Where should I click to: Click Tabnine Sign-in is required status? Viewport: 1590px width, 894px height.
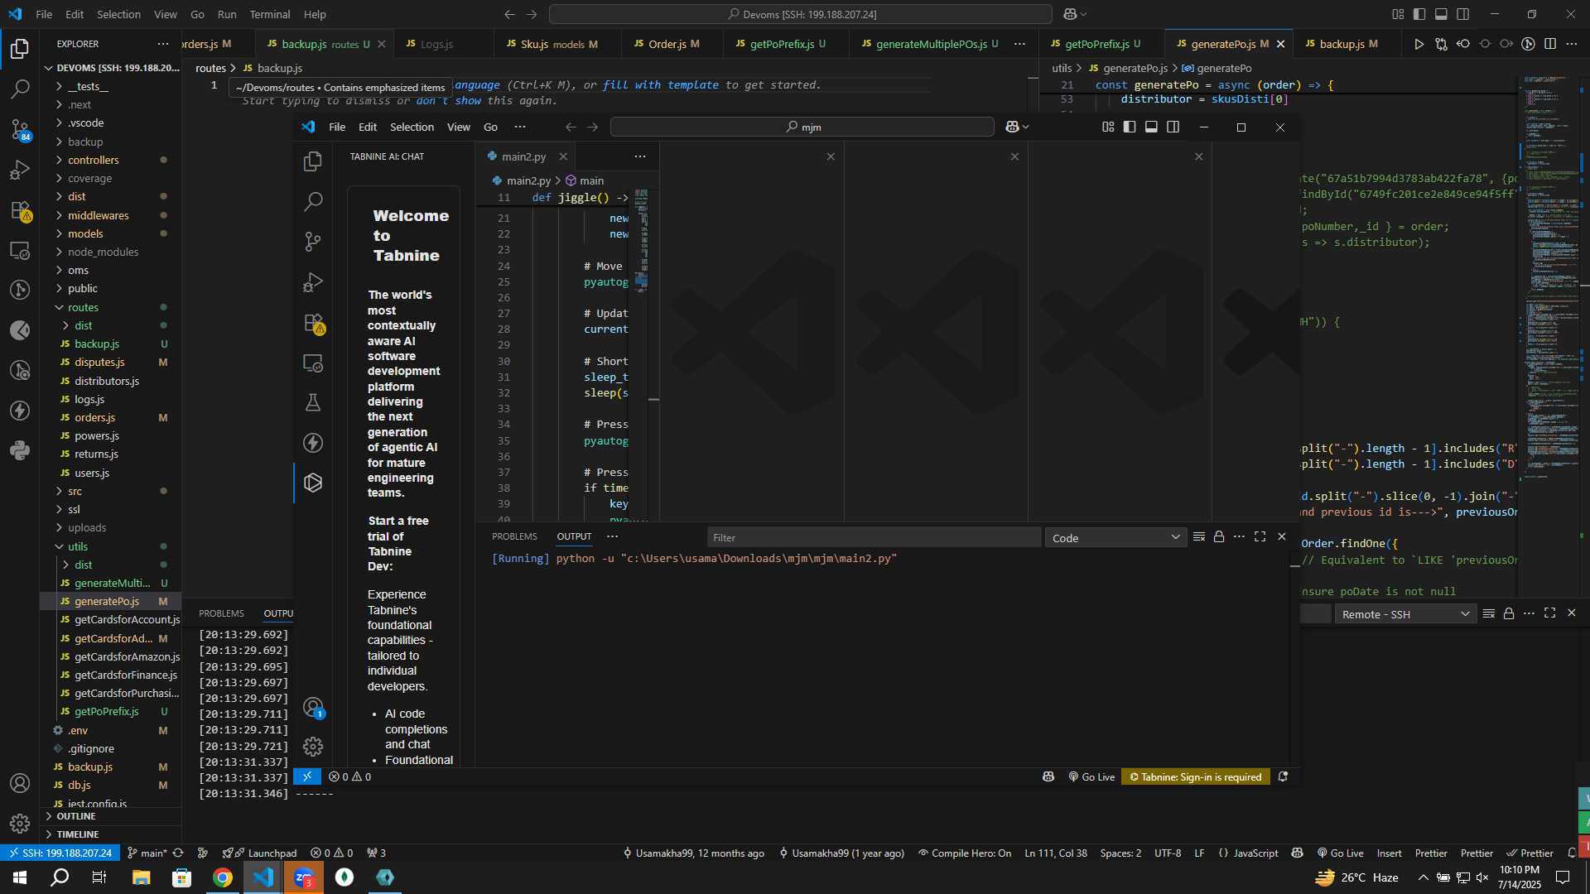[1196, 776]
